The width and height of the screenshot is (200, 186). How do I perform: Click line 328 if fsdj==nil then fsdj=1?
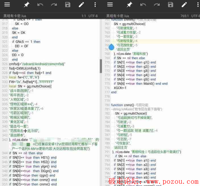(30, 73)
